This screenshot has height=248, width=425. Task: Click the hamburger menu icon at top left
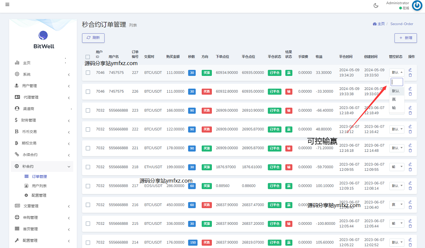[7, 5]
